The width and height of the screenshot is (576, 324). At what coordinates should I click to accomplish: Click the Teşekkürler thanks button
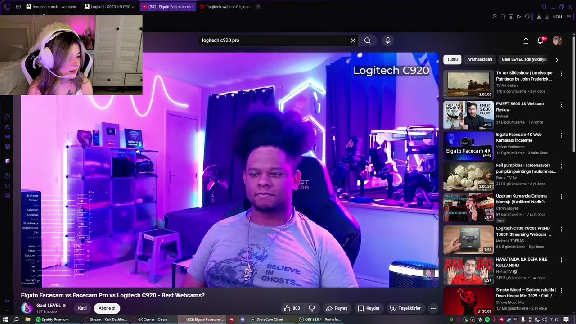tap(405, 308)
